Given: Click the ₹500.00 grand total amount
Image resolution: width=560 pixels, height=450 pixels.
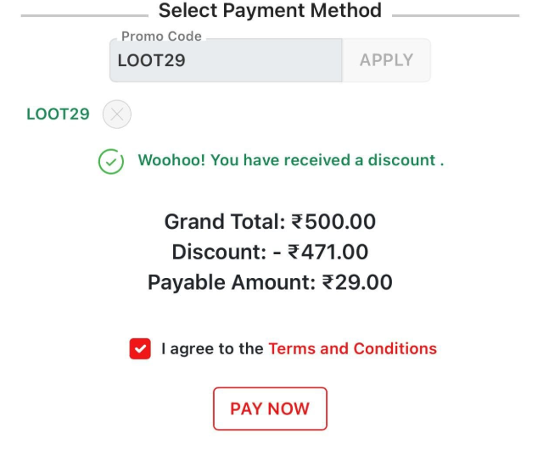Looking at the screenshot, I should pyautogui.click(x=333, y=222).
